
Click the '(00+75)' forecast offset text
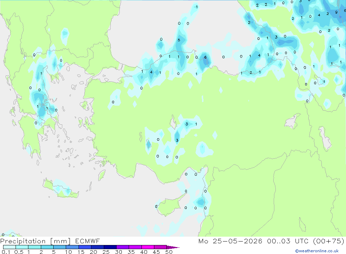tap(329, 241)
